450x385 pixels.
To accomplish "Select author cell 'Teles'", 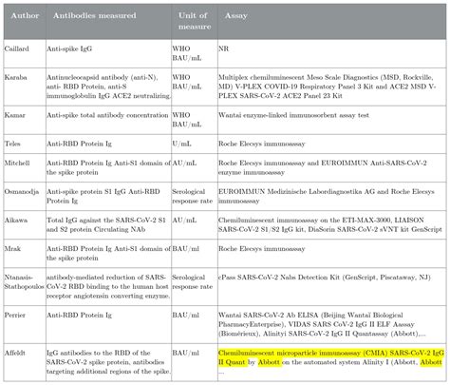I will [25, 144].
